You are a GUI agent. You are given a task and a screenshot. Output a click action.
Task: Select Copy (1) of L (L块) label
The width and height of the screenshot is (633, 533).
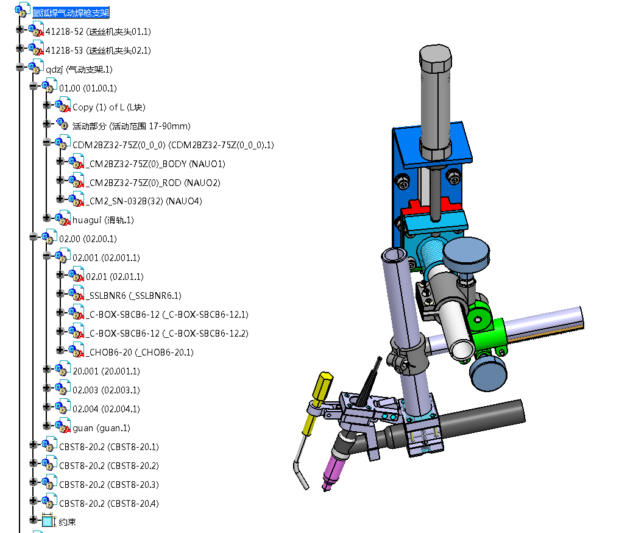108,107
